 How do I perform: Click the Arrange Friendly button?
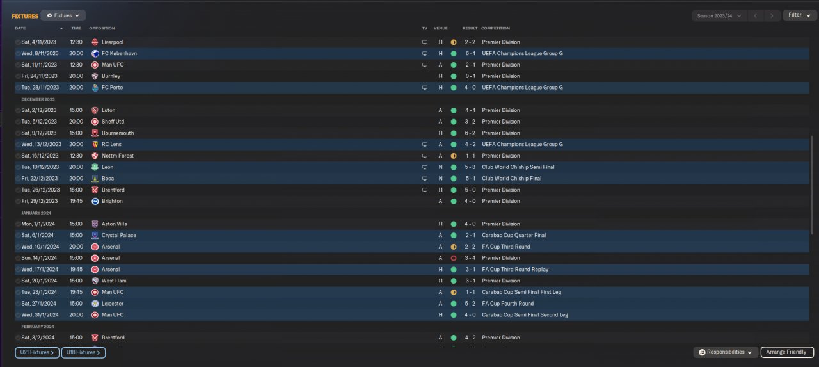pos(787,352)
